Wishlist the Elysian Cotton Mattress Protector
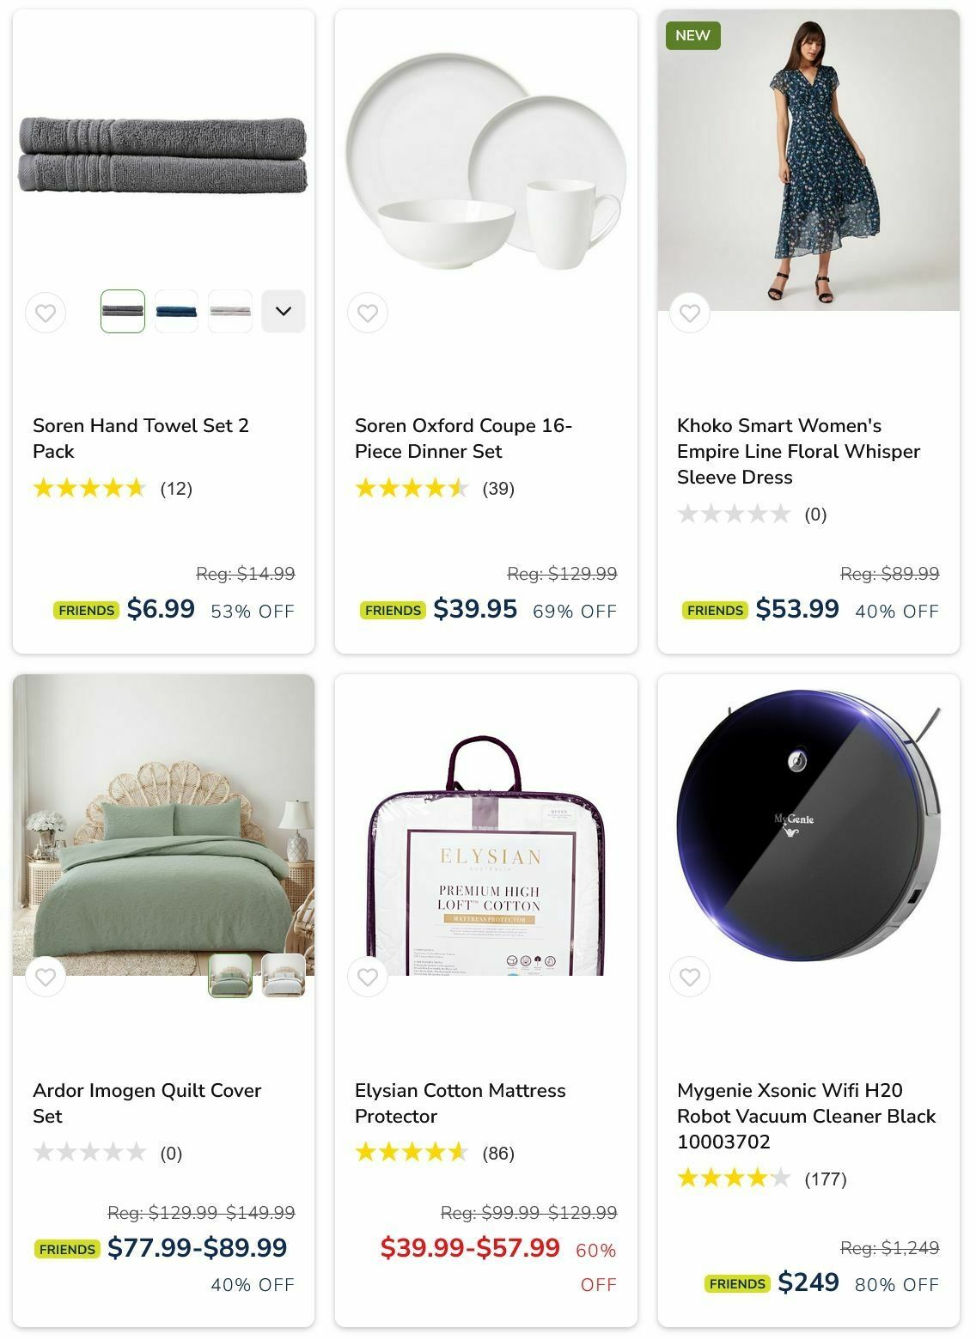The width and height of the screenshot is (976, 1340). (368, 977)
